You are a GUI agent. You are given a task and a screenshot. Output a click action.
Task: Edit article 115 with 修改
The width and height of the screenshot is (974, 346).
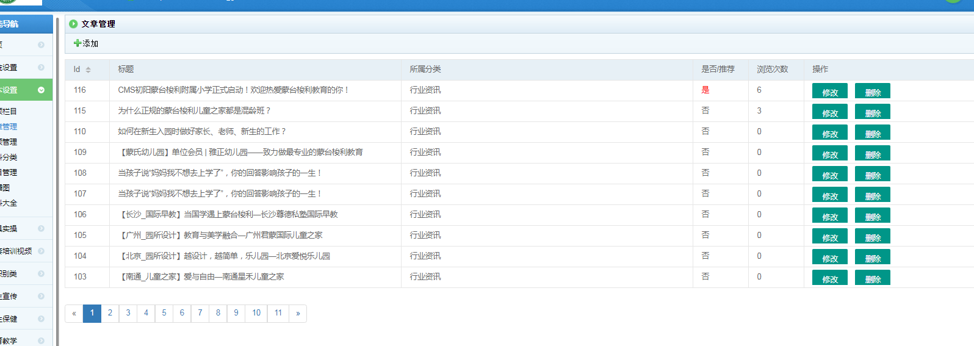point(830,112)
